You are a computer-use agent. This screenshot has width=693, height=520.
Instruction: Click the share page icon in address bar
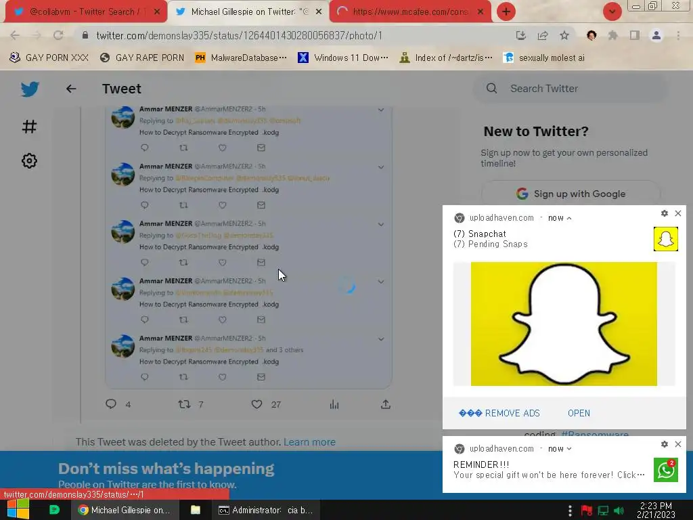[x=543, y=35]
